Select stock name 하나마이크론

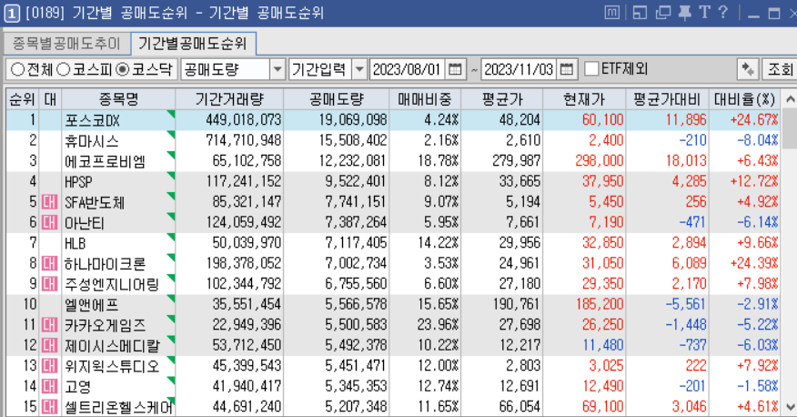tap(105, 263)
